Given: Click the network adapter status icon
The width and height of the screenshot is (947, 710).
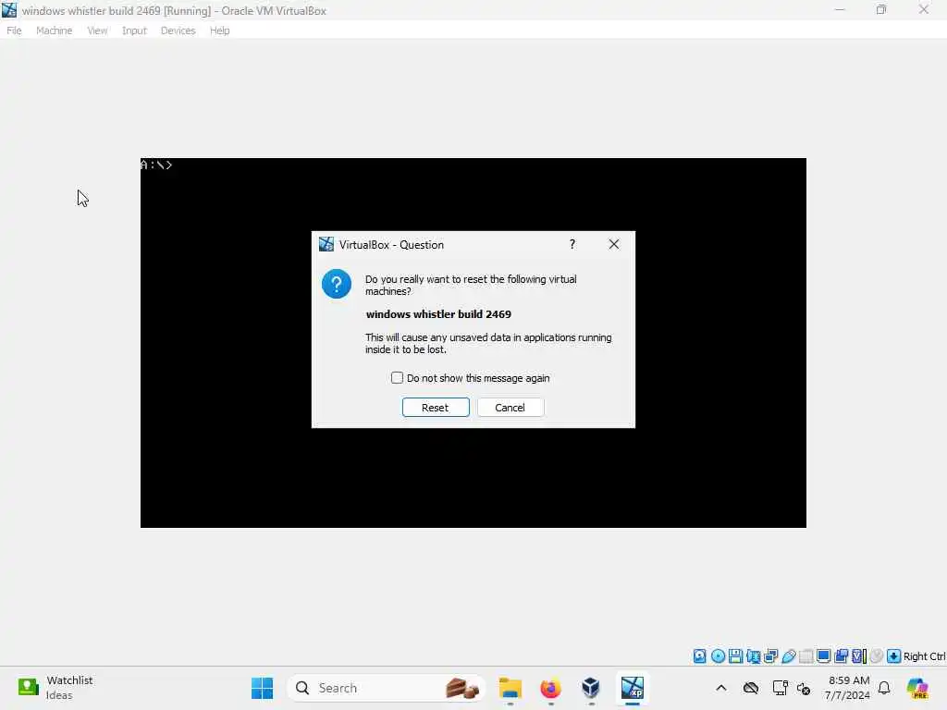Looking at the screenshot, I should tap(770, 656).
